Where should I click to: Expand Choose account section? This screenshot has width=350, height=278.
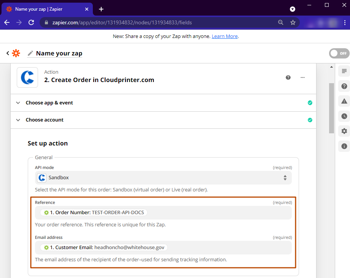pyautogui.click(x=163, y=120)
